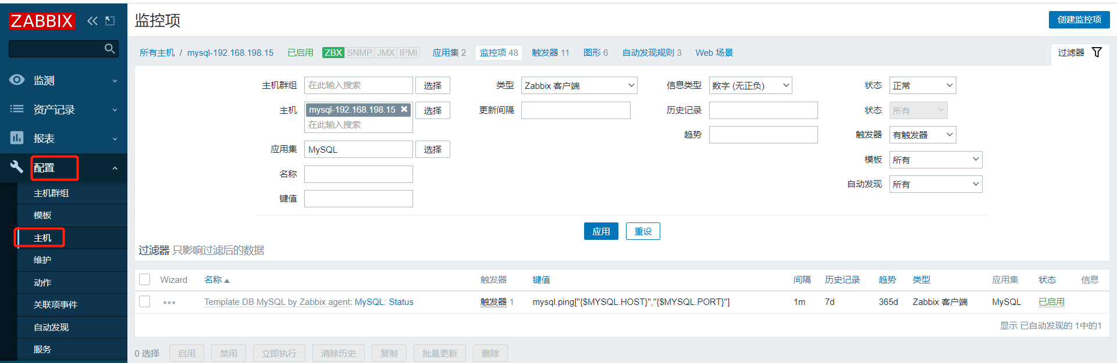Open the 类型 dropdown showing Zabbix 客户端
Viewport: 1117px width, 363px height.
pos(579,85)
